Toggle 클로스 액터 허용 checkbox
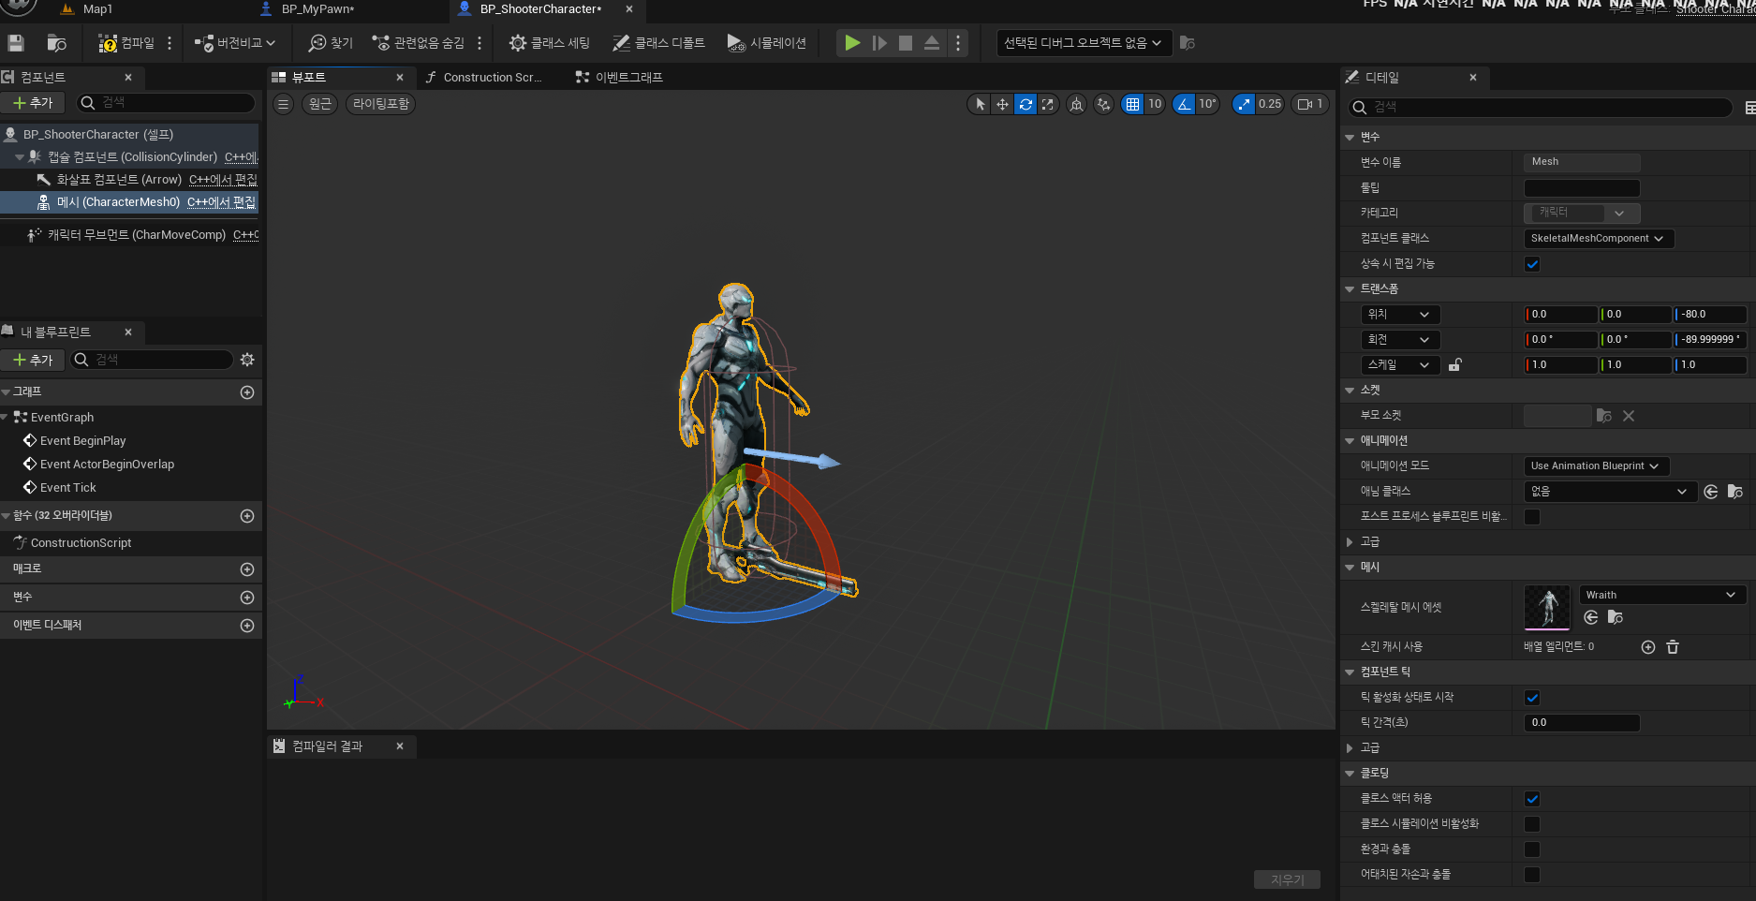Viewport: 1756px width, 901px height. pos(1532,799)
